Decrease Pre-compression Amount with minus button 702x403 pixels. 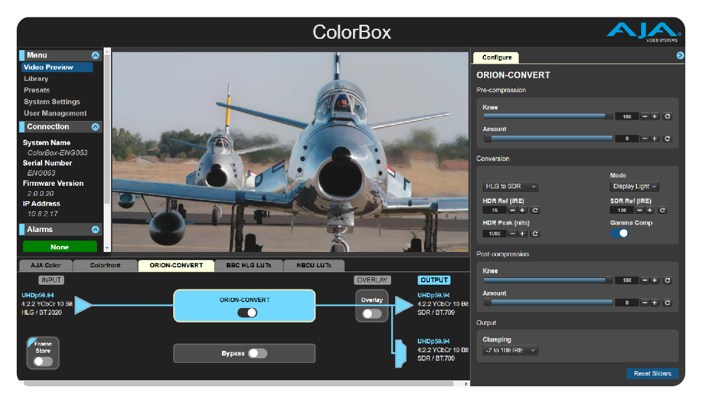(645, 139)
